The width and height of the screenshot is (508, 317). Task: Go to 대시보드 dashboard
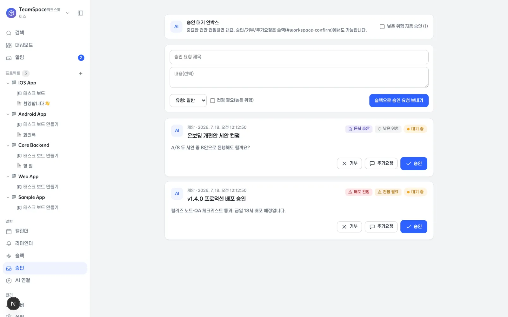(x=45, y=45)
